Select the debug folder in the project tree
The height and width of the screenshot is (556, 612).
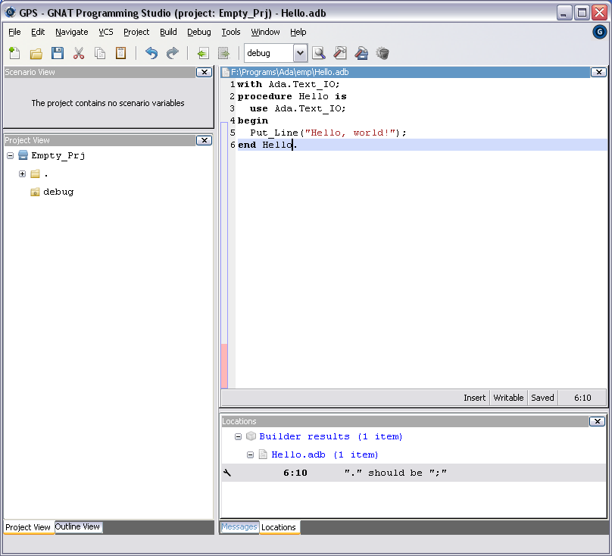tap(58, 192)
